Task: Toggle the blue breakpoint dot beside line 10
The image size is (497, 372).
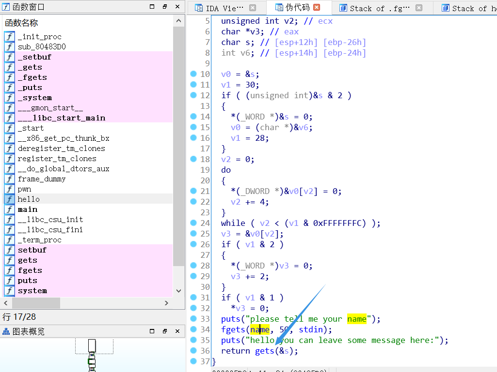Action: tap(193, 74)
